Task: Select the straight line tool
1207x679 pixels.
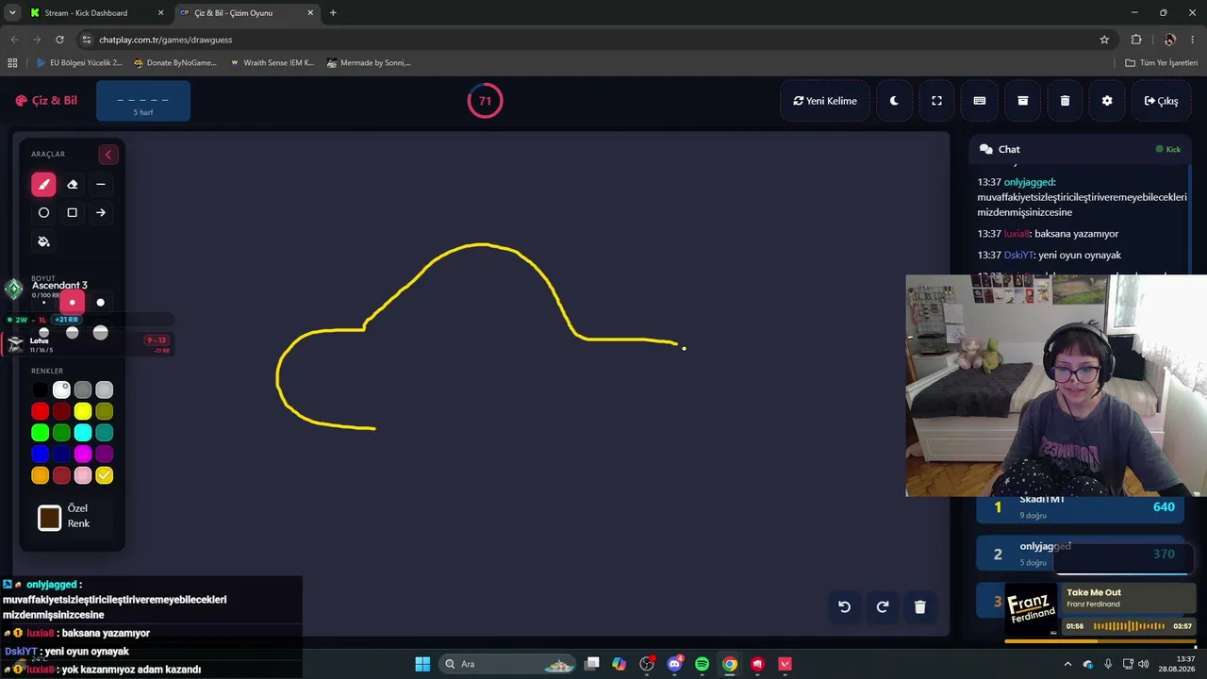Action: pyautogui.click(x=101, y=184)
